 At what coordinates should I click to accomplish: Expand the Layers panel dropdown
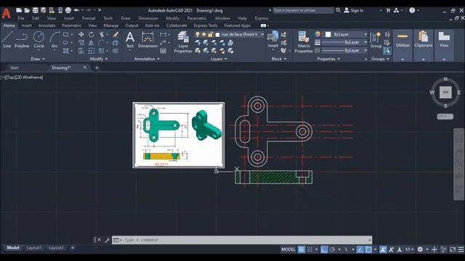[219, 59]
